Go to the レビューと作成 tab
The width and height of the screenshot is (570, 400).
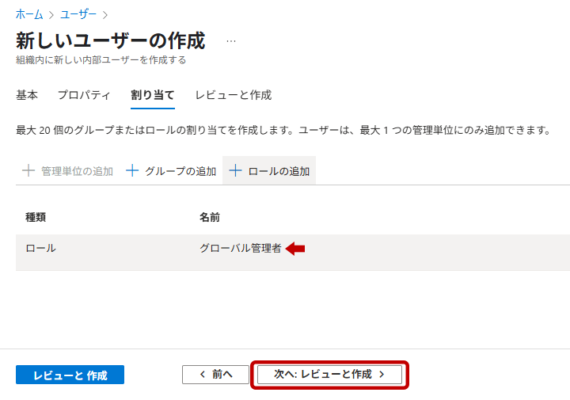[x=234, y=95]
